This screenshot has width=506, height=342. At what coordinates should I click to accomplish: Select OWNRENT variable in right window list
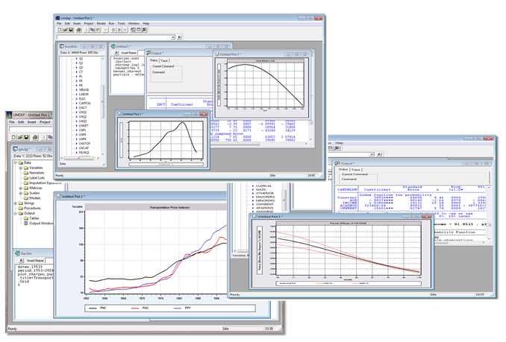[x=265, y=204]
